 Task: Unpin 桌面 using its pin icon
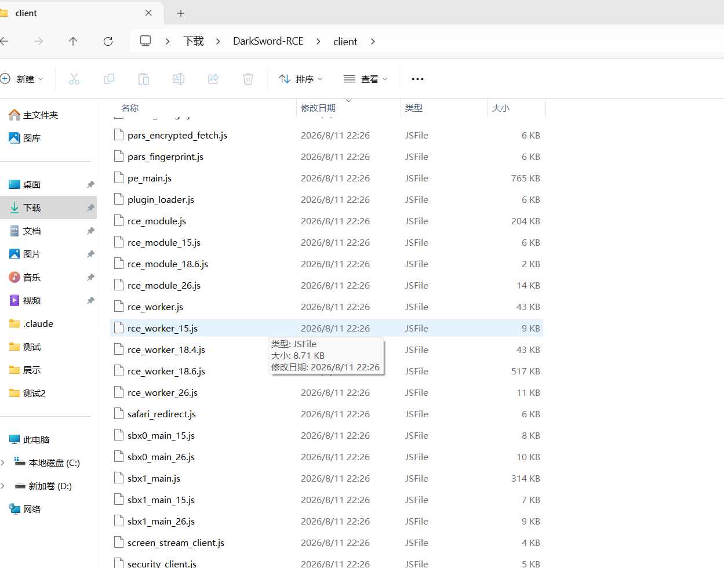pyautogui.click(x=90, y=184)
